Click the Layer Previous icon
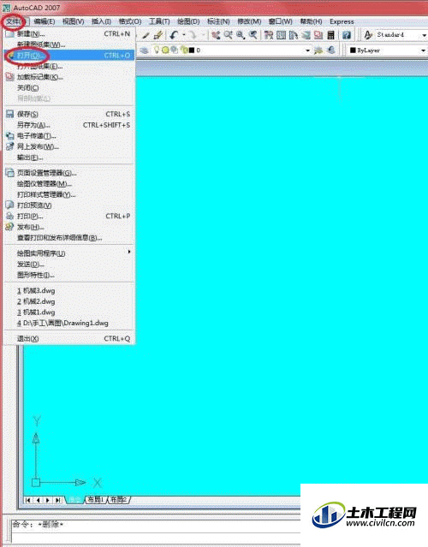The image size is (428, 547). (330, 51)
